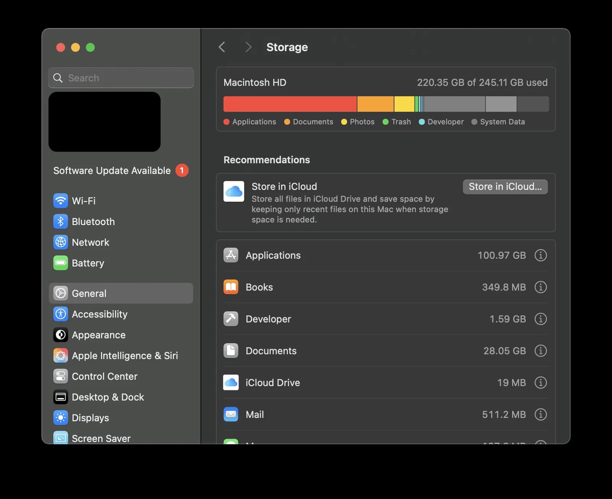612x499 pixels.
Task: Click the magnifying glass search icon
Action: pos(58,78)
